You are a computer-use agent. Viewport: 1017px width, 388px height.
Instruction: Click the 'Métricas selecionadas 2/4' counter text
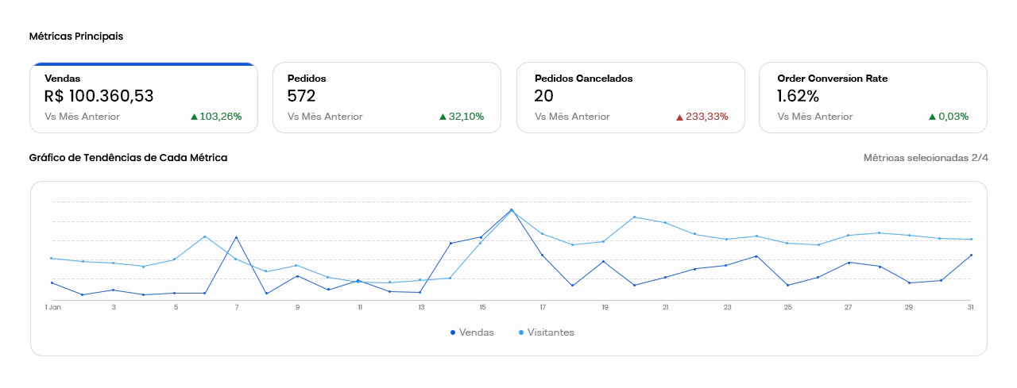pos(926,158)
